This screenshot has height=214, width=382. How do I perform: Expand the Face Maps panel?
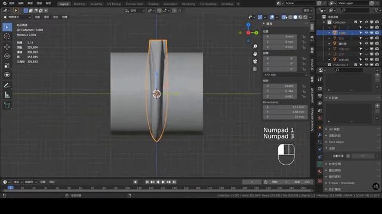[336, 142]
